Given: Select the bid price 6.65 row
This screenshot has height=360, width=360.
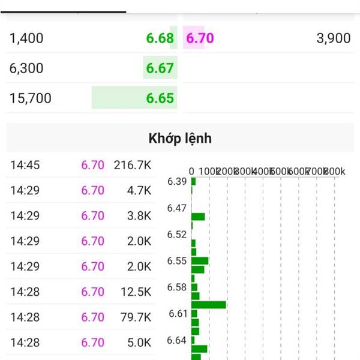Looking at the screenshot, I should click(91, 98).
